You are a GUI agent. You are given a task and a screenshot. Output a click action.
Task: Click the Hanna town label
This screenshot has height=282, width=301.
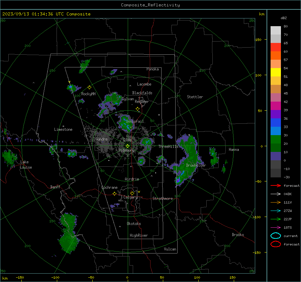(x=234, y=150)
